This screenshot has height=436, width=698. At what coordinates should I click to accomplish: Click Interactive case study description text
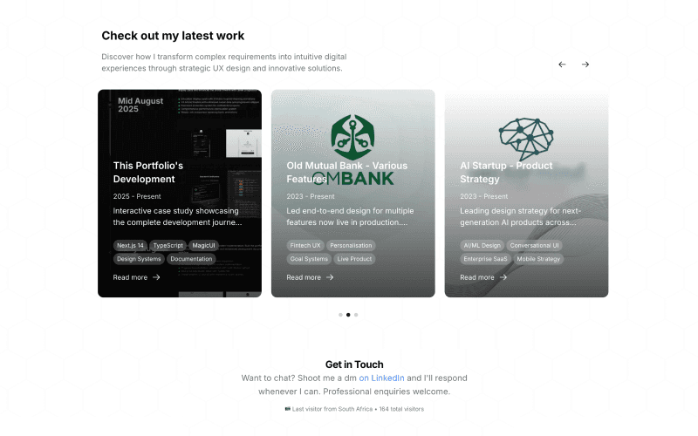tap(178, 216)
